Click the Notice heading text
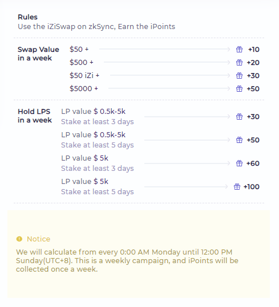 38,239
